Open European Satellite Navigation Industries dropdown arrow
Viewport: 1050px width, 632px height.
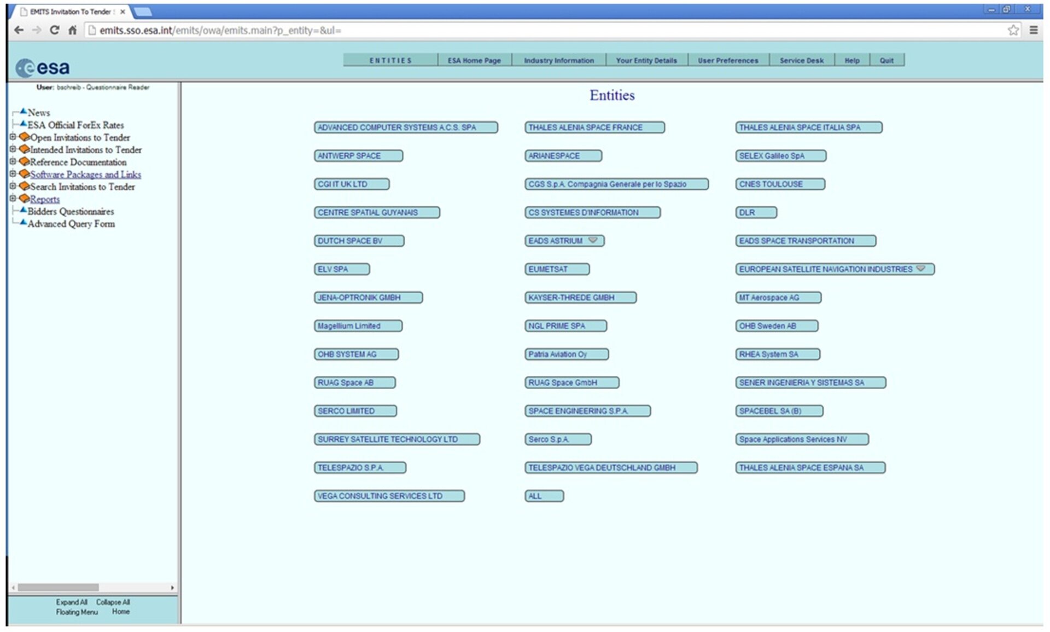pyautogui.click(x=921, y=269)
